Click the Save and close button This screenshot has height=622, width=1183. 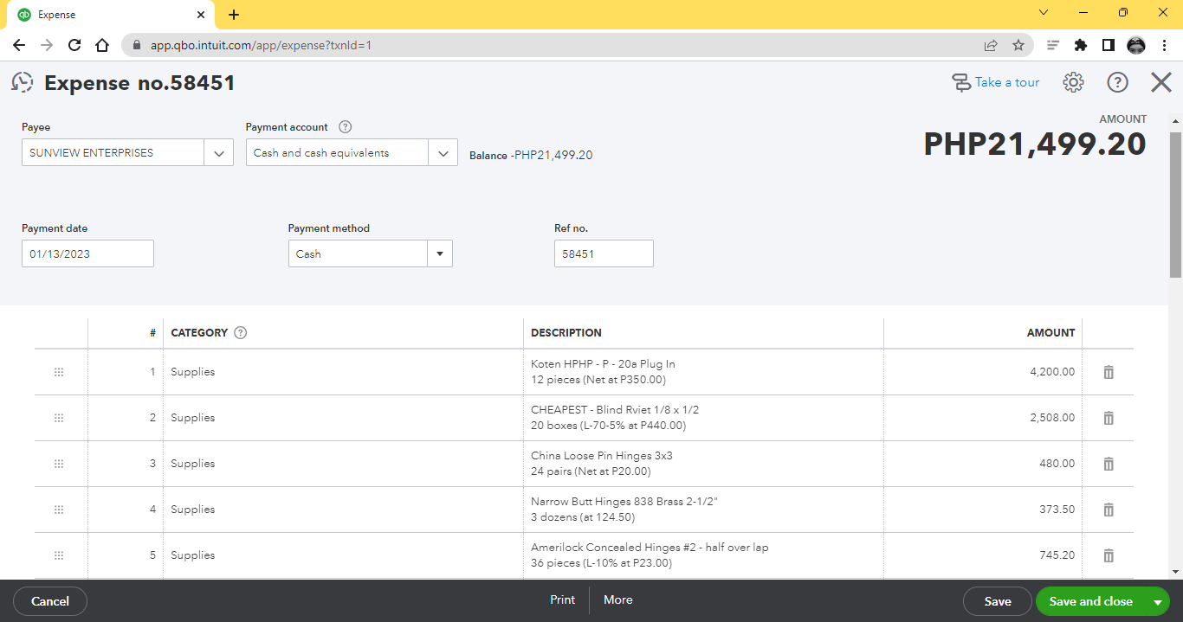coord(1091,601)
